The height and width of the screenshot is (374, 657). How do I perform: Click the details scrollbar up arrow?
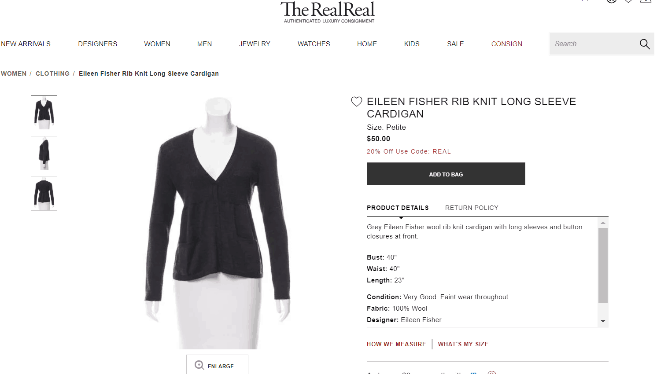pos(603,223)
